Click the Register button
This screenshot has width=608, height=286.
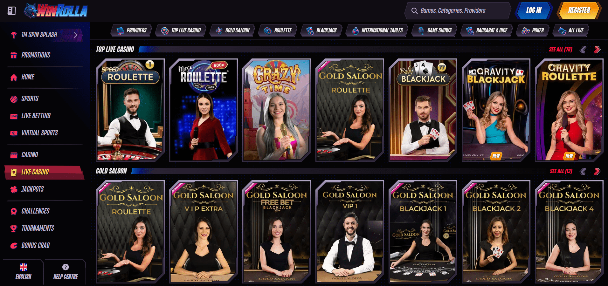pyautogui.click(x=579, y=10)
